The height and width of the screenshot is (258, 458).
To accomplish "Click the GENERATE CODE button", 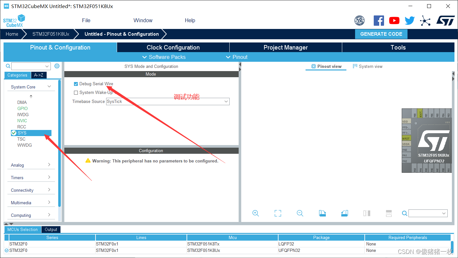I will 381,34.
